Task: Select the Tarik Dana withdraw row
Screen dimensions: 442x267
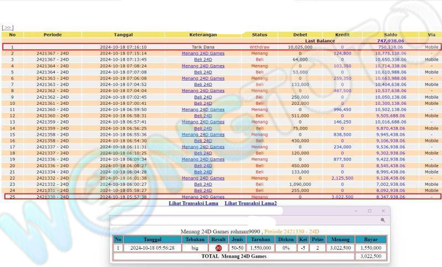Action: coord(203,47)
